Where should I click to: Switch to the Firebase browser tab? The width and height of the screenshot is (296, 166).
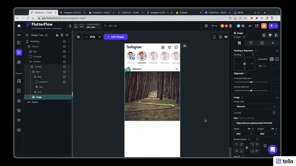point(188,12)
